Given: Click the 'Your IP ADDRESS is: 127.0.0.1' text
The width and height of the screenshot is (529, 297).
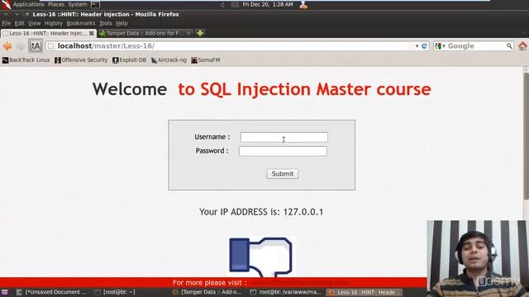Looking at the screenshot, I should tap(261, 212).
